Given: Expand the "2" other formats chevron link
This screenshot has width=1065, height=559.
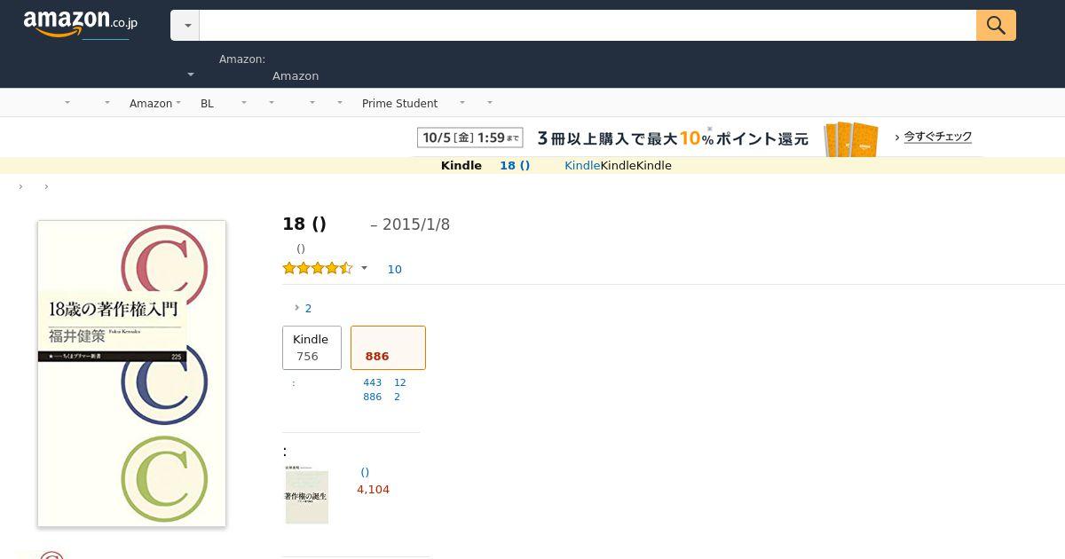Looking at the screenshot, I should (x=303, y=308).
